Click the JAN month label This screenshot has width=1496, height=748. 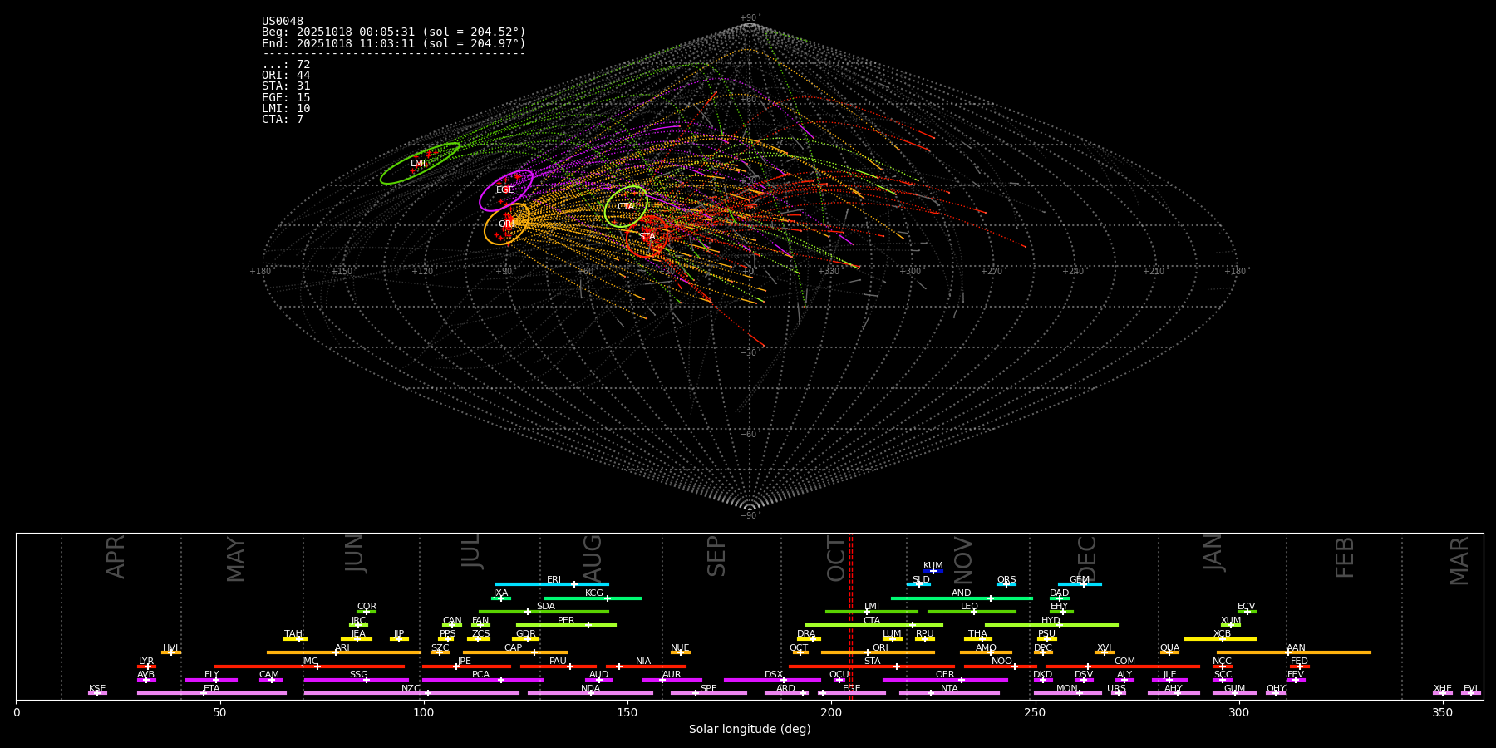point(1213,552)
